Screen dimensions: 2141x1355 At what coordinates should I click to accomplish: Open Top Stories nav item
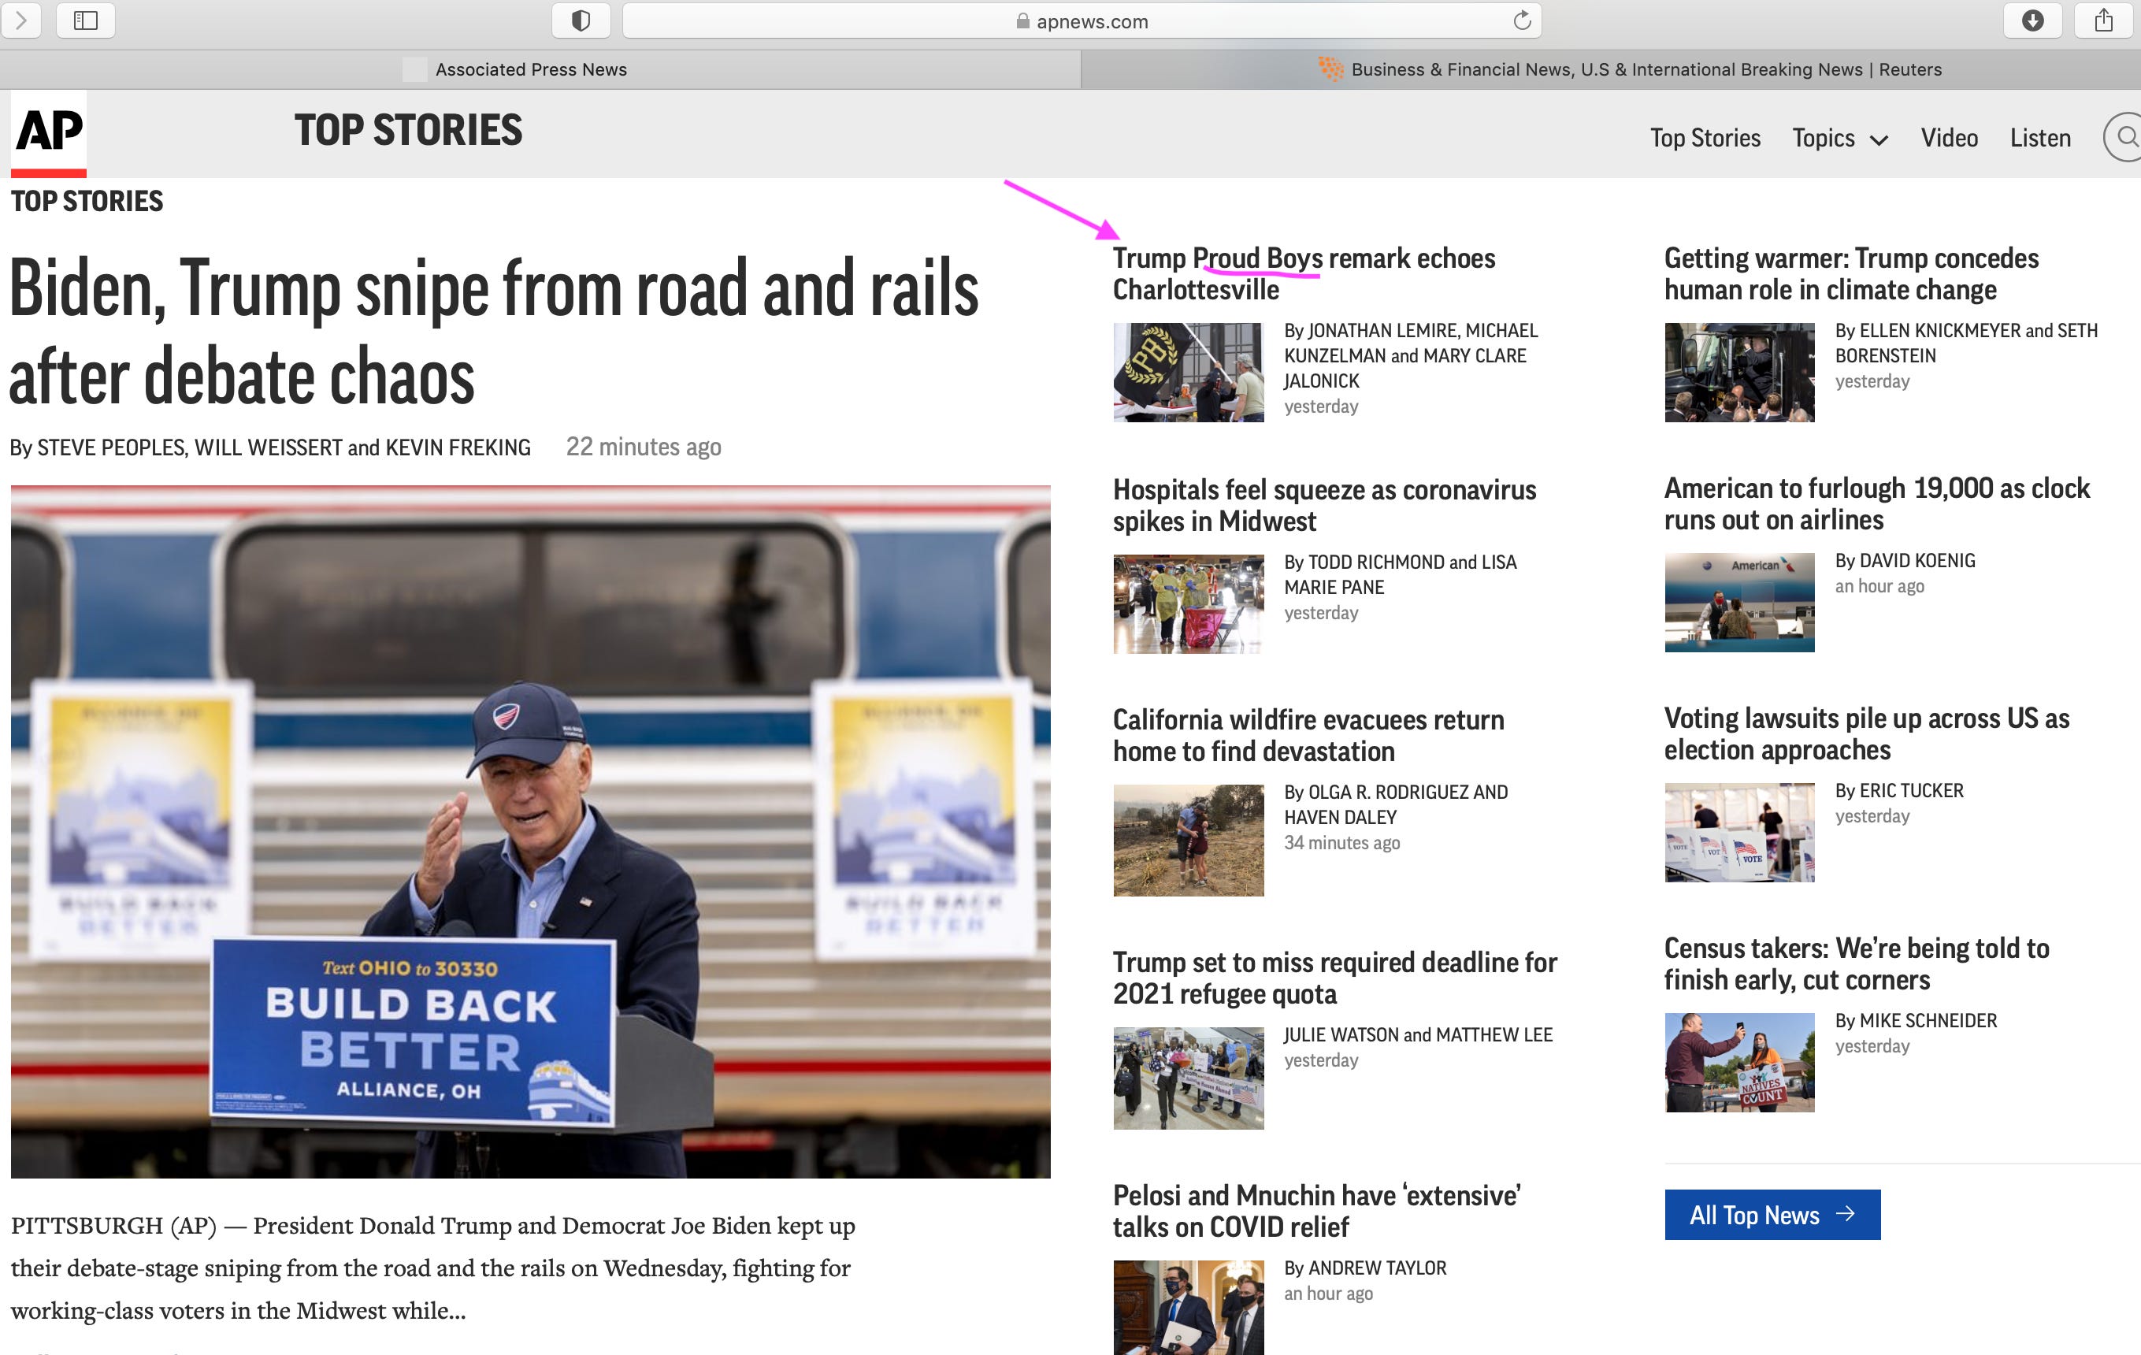coord(1705,139)
